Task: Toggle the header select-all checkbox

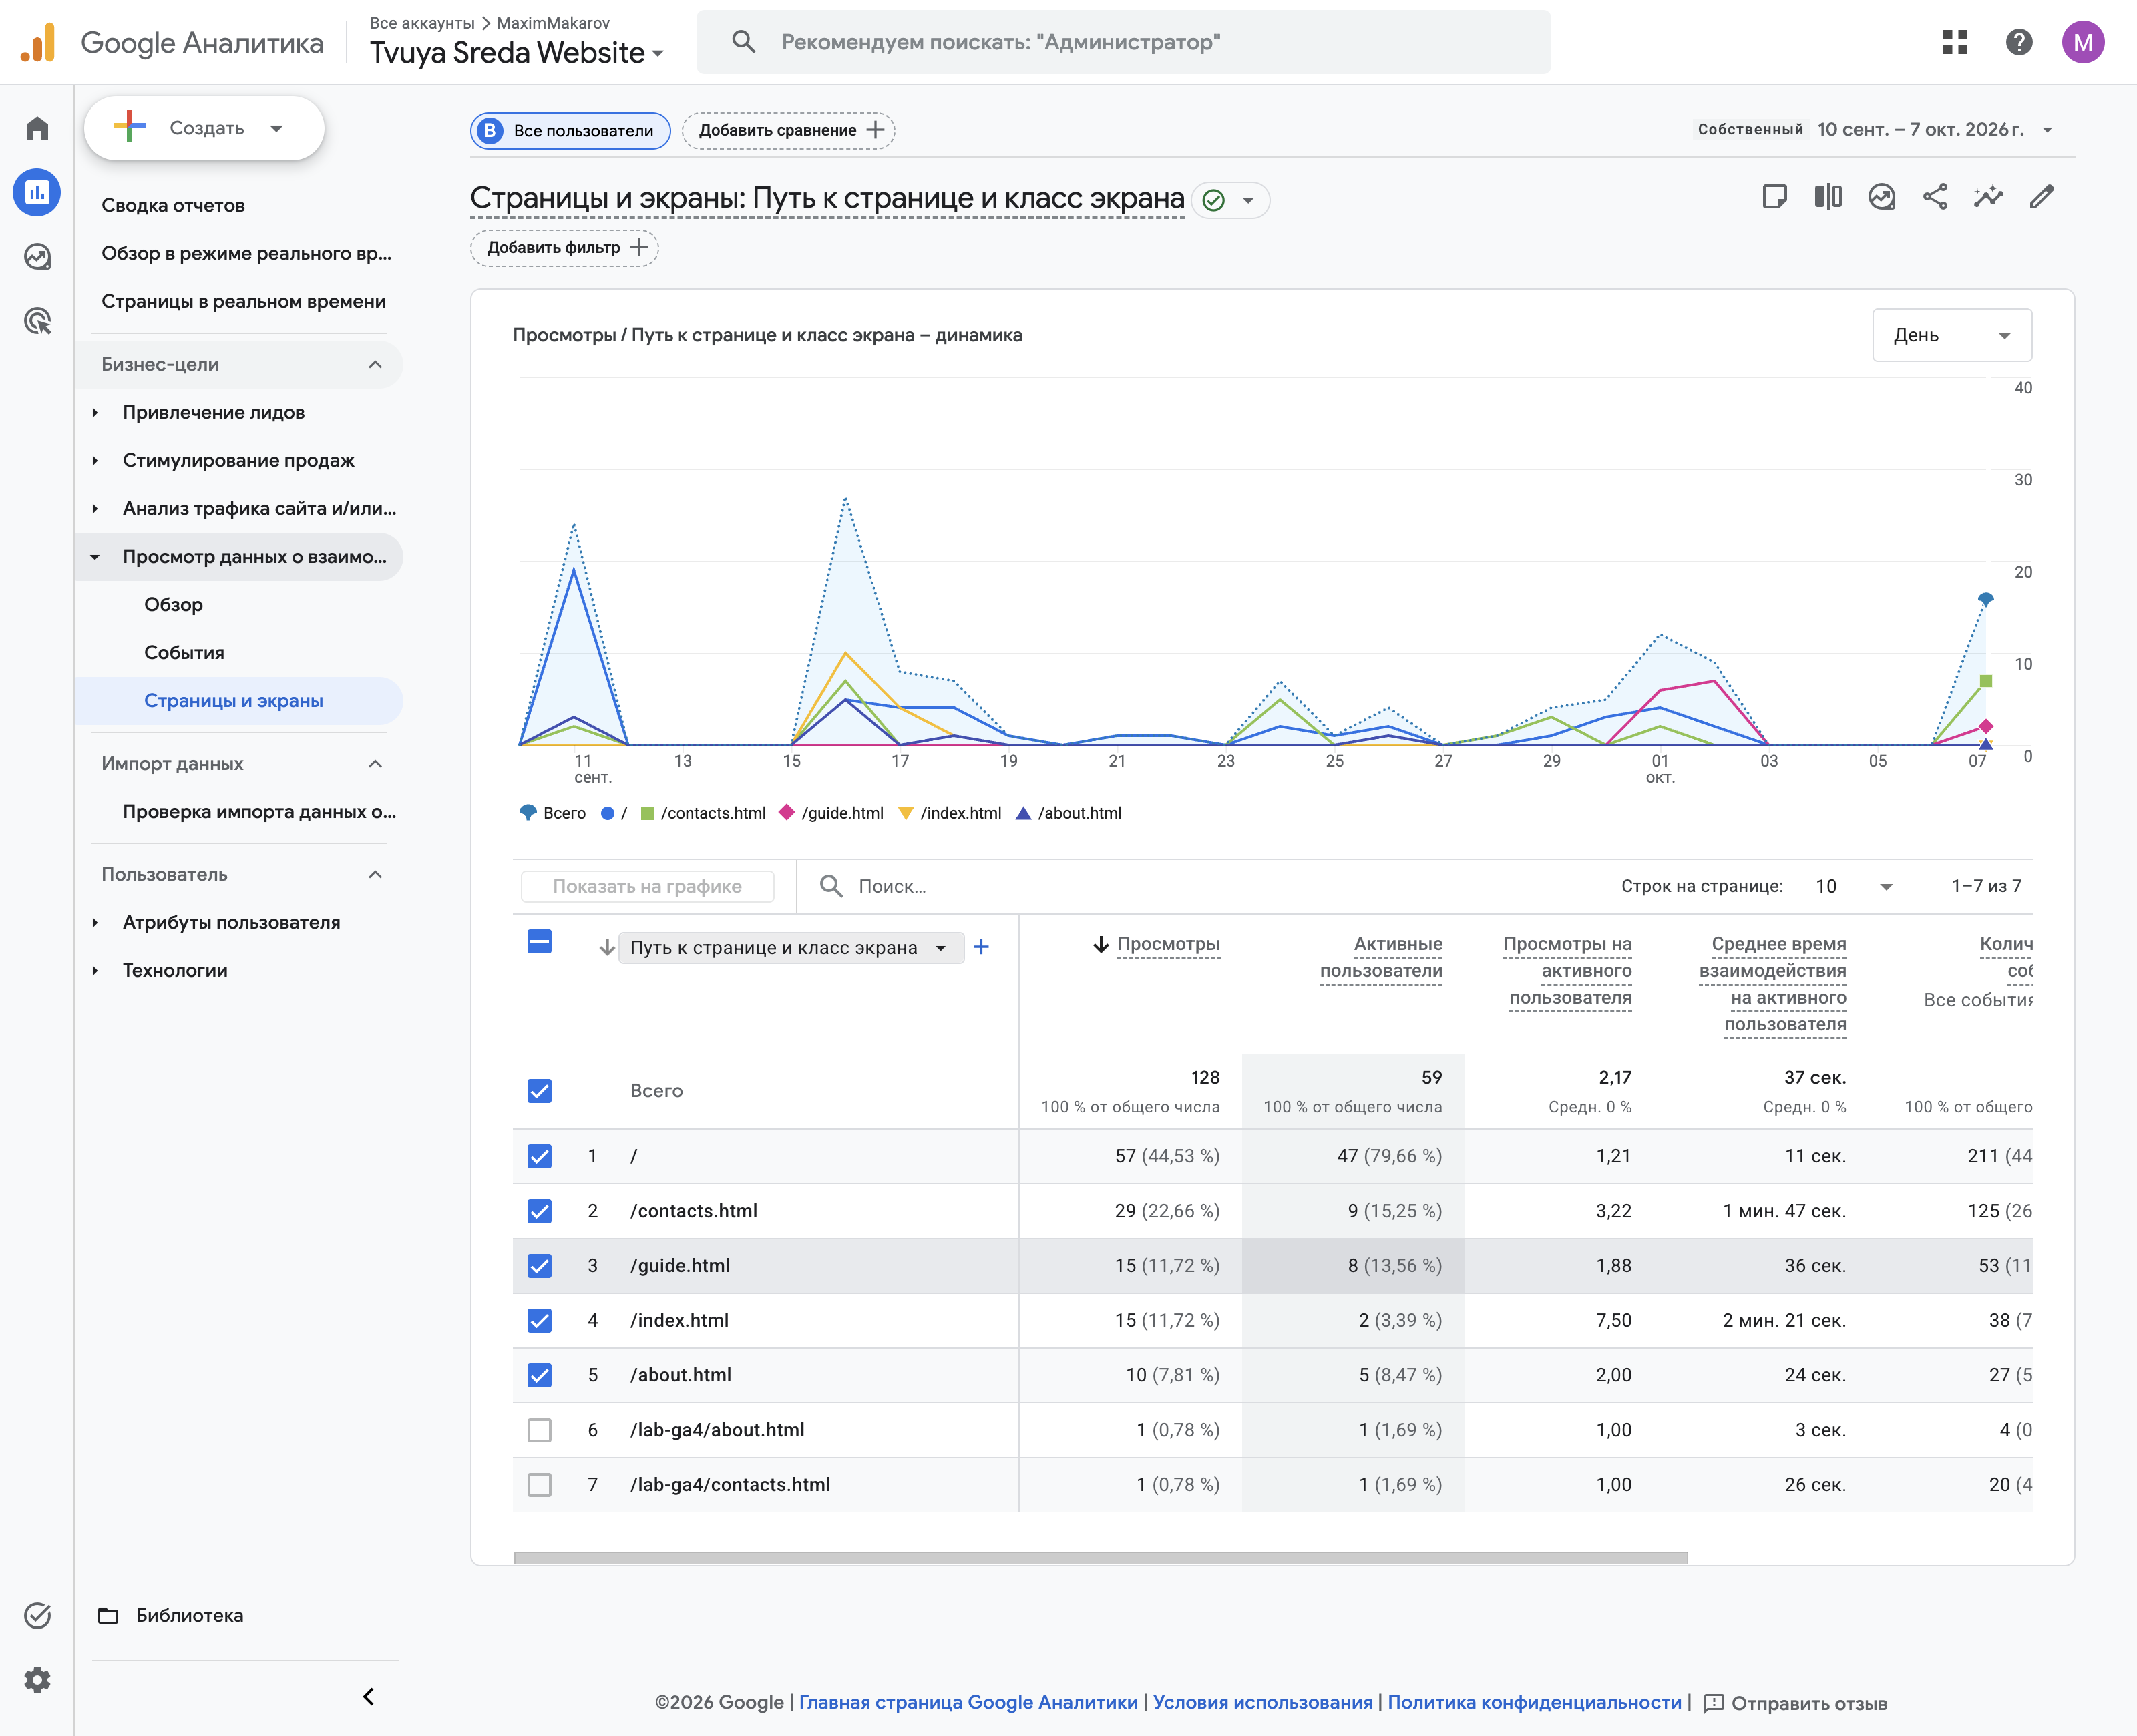Action: 539,942
